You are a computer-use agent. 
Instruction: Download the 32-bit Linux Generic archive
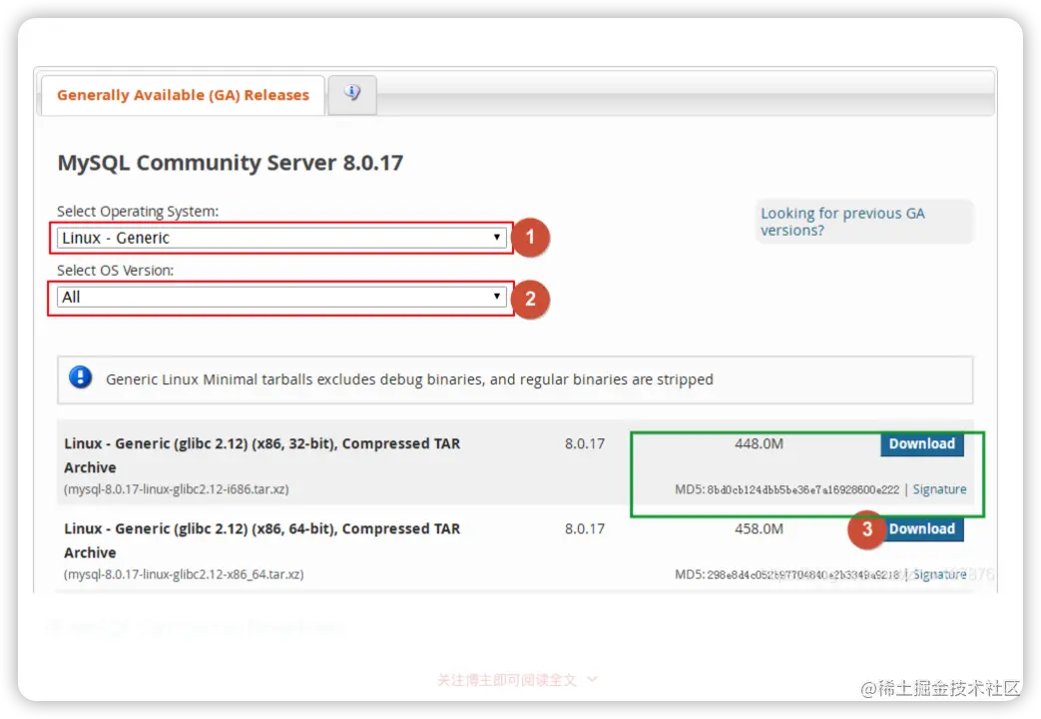coord(921,444)
